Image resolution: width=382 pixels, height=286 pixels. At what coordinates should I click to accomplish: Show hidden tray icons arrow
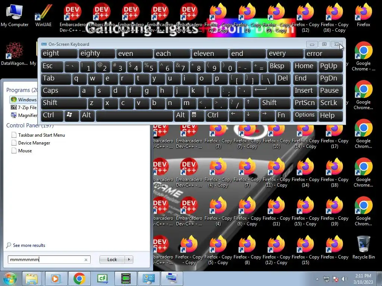click(317, 279)
